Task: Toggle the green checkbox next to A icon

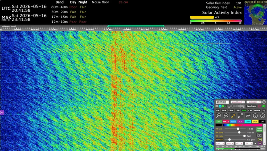Action: tap(223, 106)
